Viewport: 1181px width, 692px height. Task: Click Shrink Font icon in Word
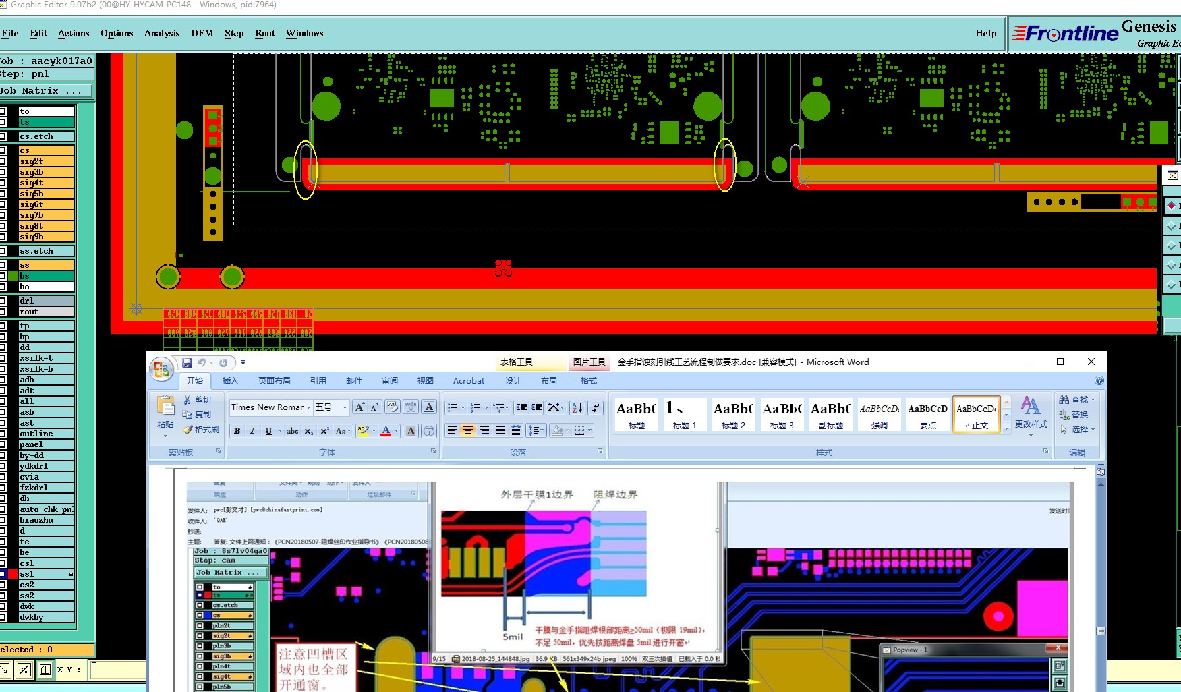point(374,407)
